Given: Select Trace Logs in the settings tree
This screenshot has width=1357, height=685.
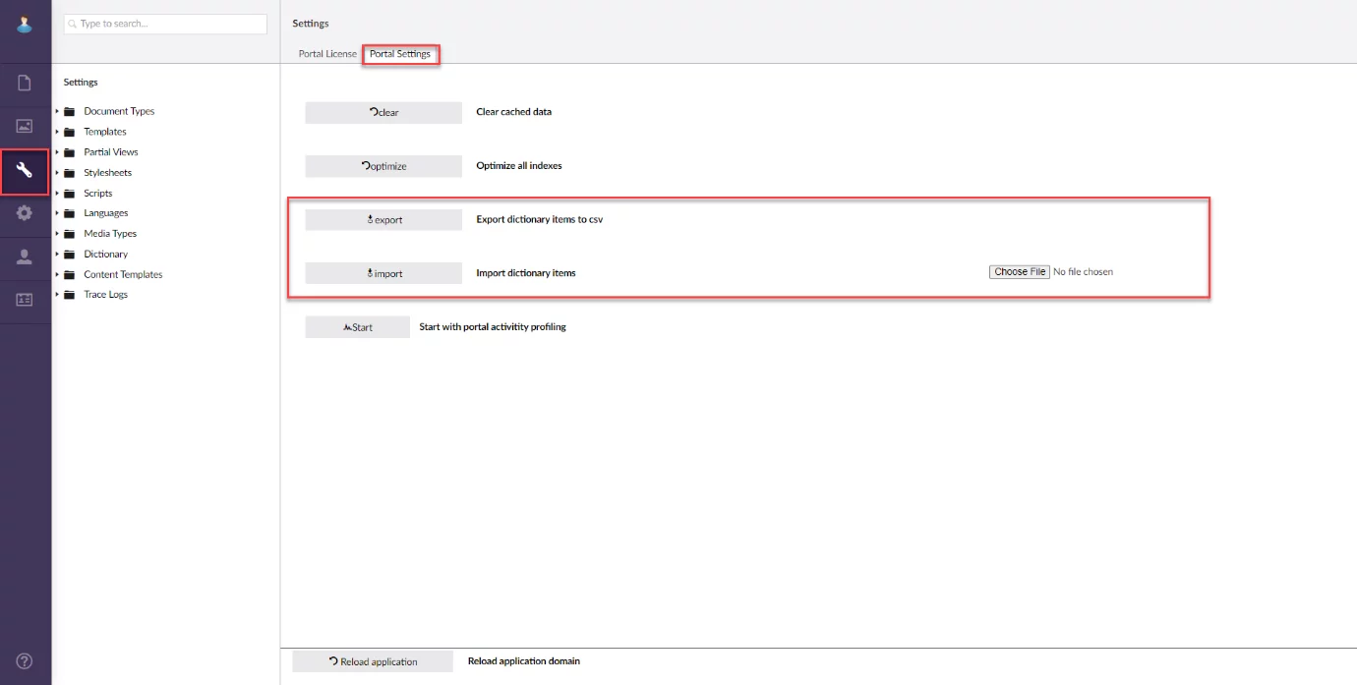Looking at the screenshot, I should [105, 295].
